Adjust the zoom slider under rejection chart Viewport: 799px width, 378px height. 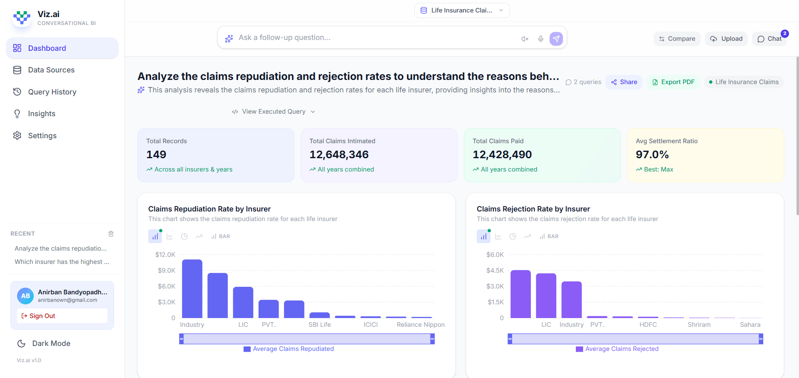[x=635, y=339]
